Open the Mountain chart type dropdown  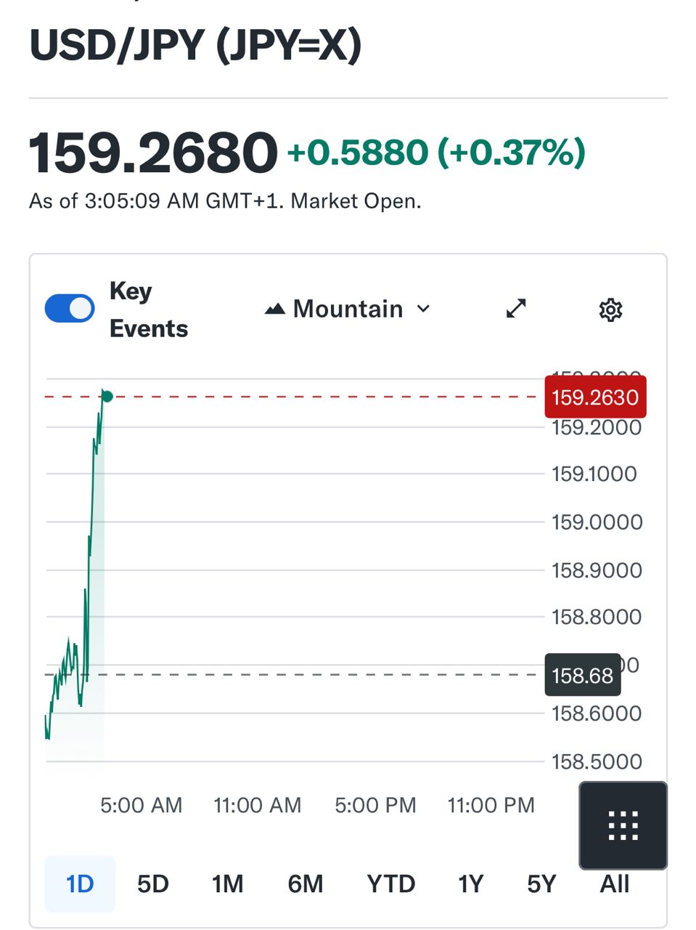348,310
